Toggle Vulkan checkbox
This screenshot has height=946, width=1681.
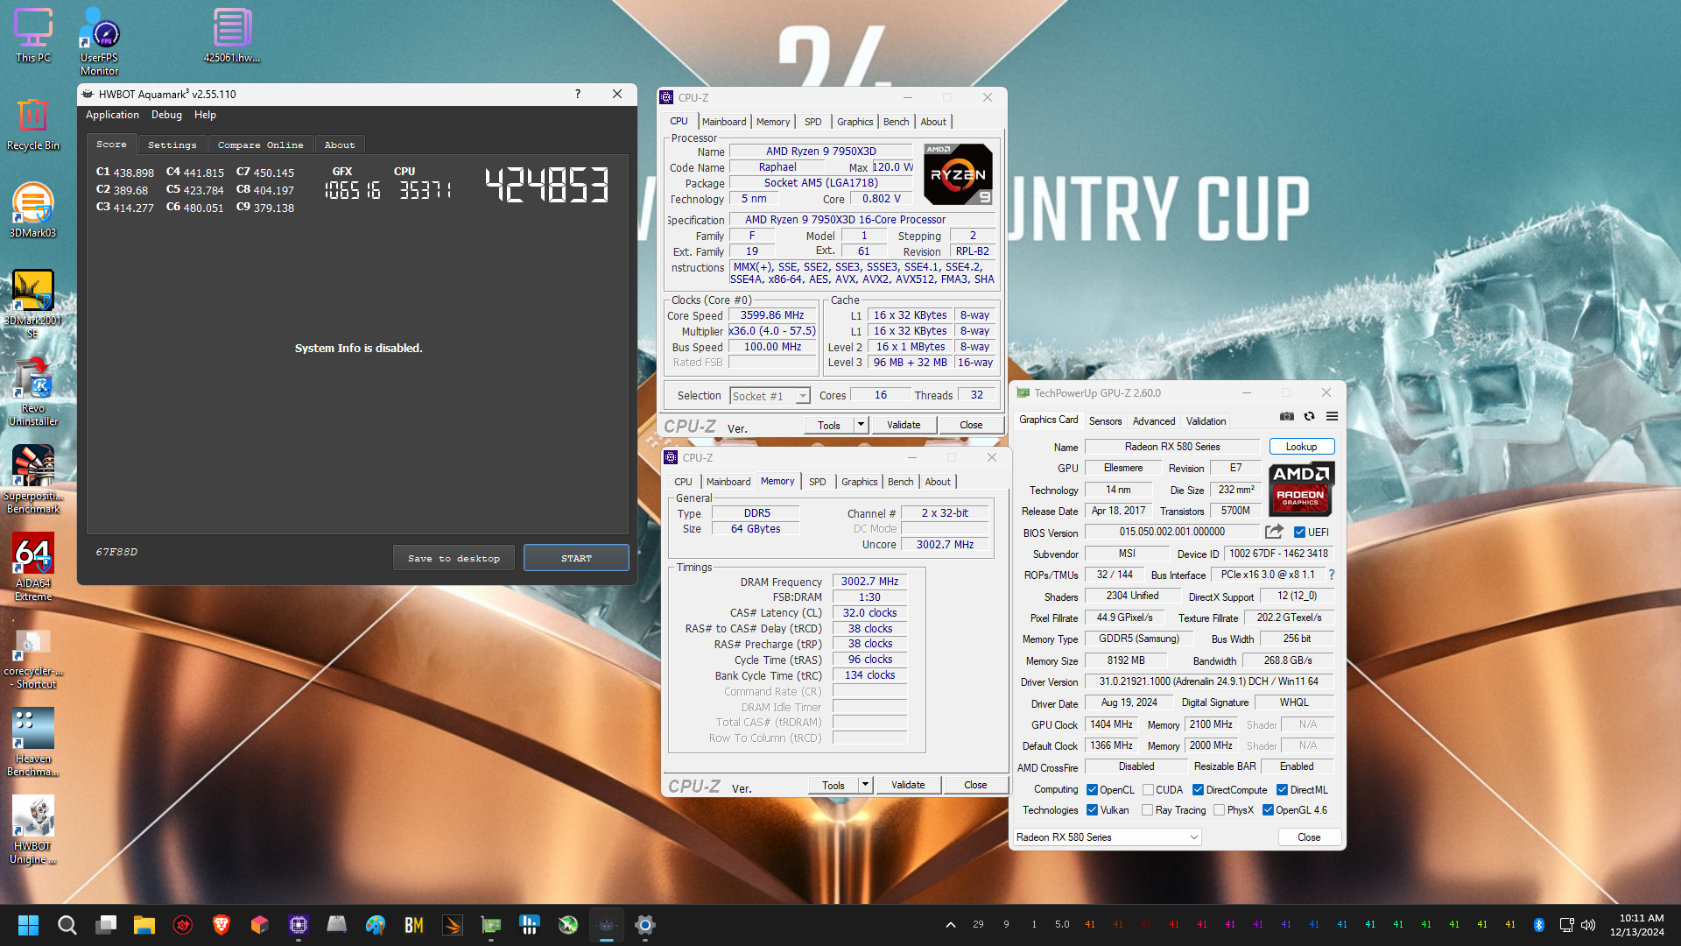(x=1092, y=810)
